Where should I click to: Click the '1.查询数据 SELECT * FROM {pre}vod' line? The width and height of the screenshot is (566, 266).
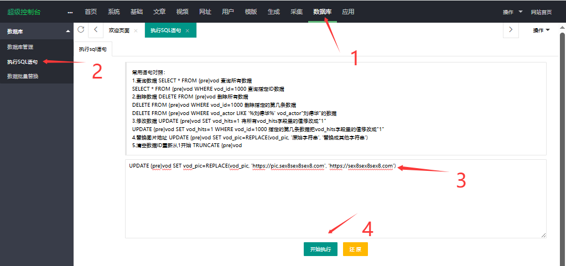[x=191, y=81]
